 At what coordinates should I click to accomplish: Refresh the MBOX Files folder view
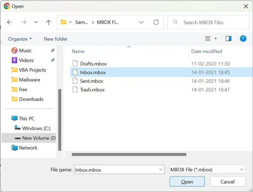(x=156, y=22)
